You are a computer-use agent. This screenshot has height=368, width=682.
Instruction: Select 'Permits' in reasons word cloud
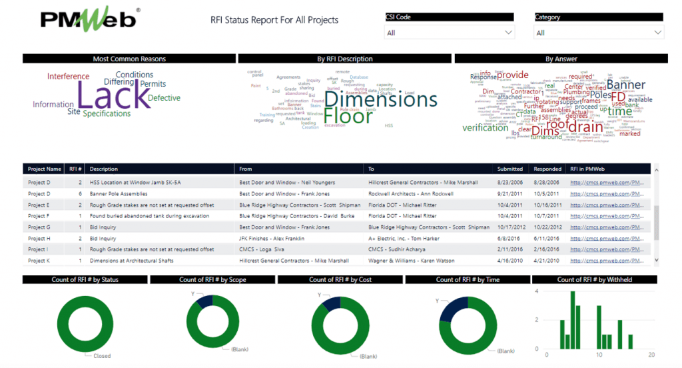(x=153, y=84)
